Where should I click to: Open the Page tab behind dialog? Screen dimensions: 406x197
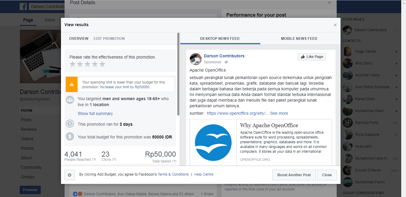point(28,20)
